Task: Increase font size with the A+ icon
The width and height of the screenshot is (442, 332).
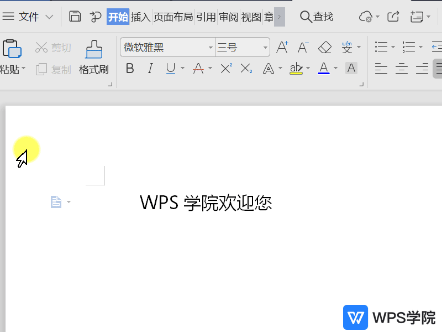Action: pyautogui.click(x=282, y=47)
